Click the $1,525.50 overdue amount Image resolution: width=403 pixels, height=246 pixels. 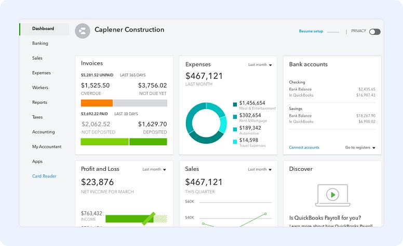coord(96,86)
